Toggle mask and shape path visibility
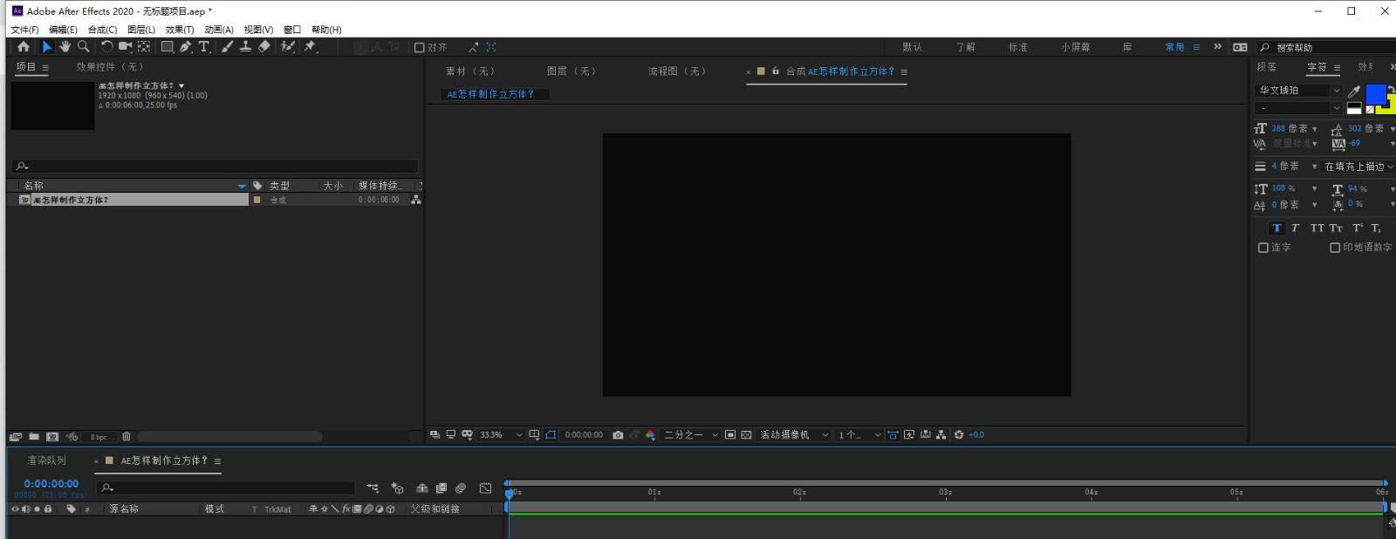The image size is (1396, 539). (x=551, y=434)
